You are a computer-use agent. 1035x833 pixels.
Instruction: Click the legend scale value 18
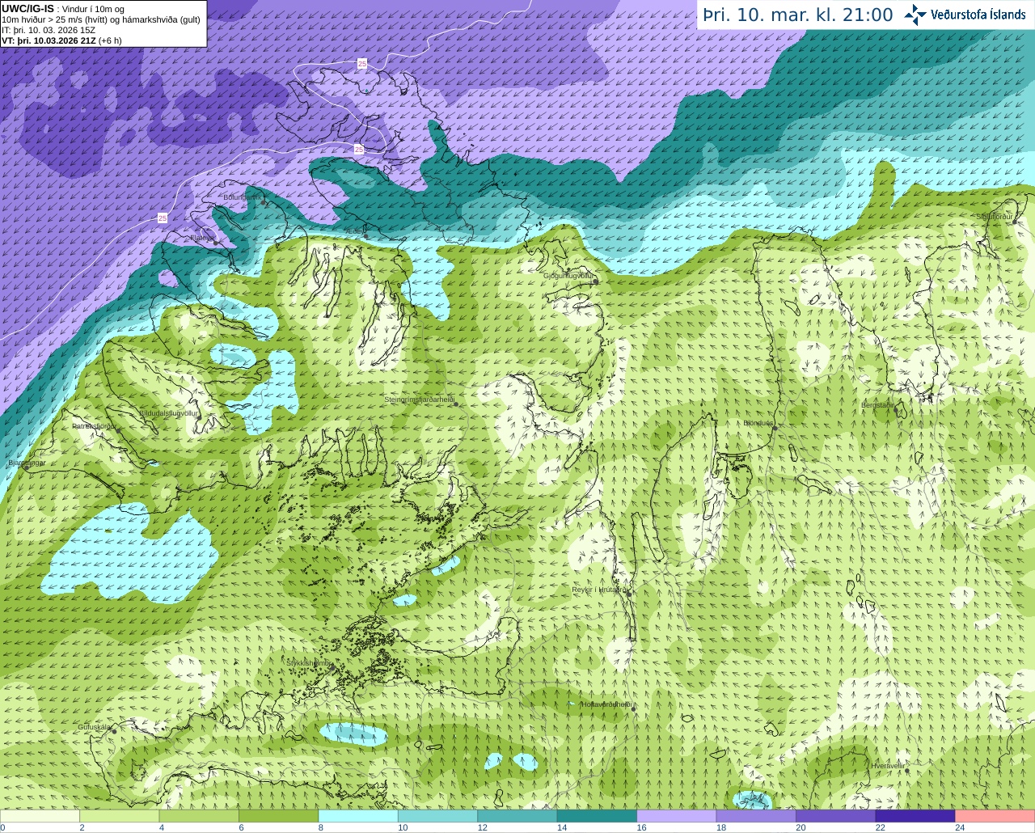721,827
